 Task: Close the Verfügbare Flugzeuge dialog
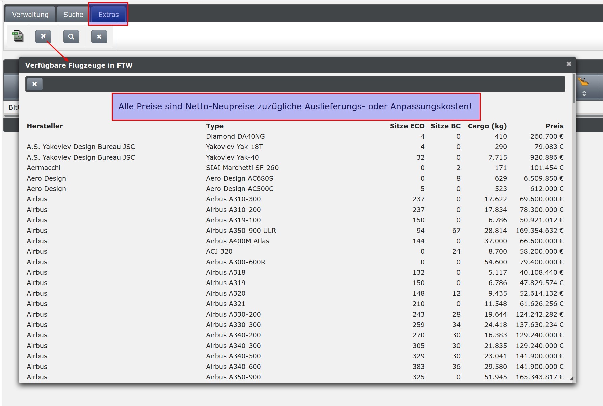tap(569, 64)
